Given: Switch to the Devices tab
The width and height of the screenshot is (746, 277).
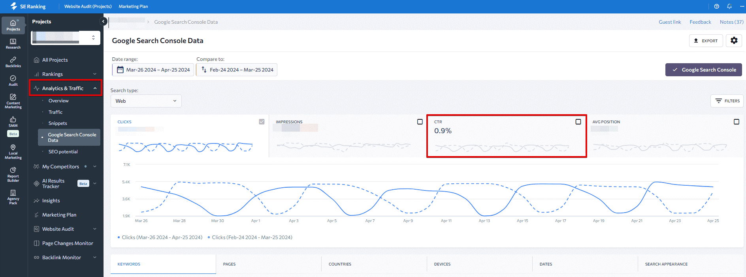Looking at the screenshot, I should click(x=480, y=264).
